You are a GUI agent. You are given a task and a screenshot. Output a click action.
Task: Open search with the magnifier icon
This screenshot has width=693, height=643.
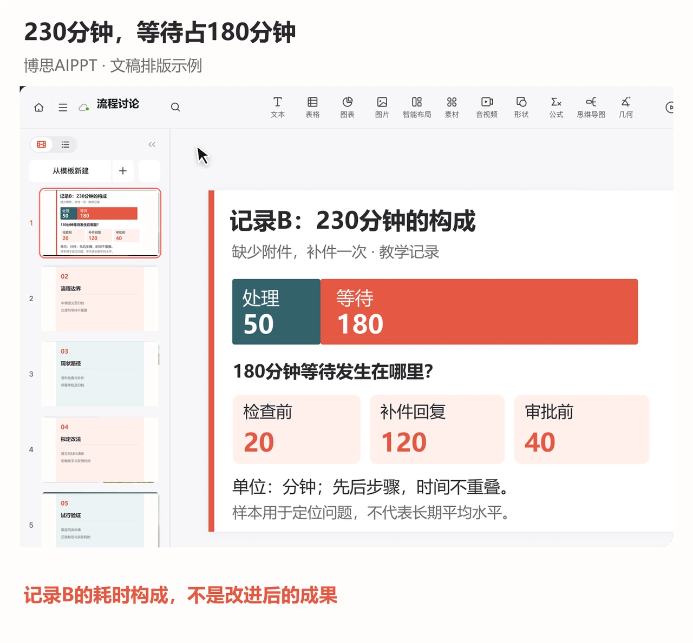[175, 107]
